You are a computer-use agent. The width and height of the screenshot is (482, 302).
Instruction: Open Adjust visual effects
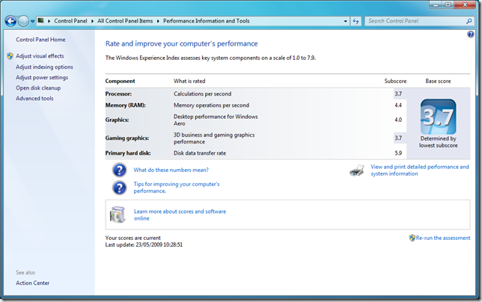click(x=40, y=56)
